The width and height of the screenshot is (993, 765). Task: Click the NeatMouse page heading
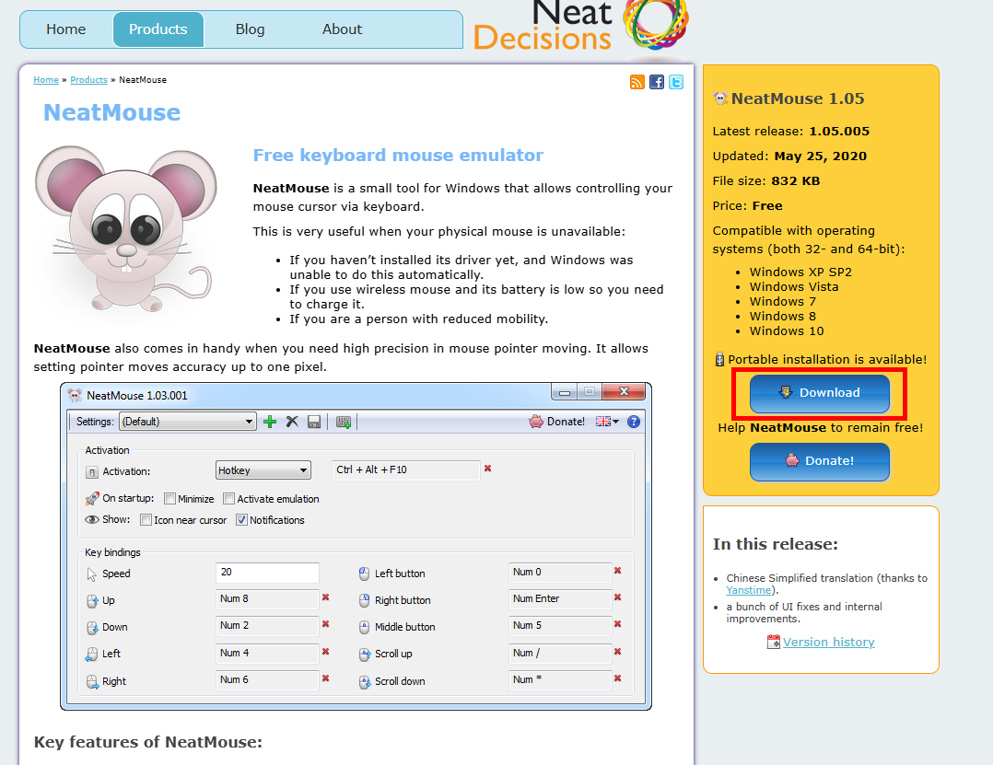tap(112, 112)
